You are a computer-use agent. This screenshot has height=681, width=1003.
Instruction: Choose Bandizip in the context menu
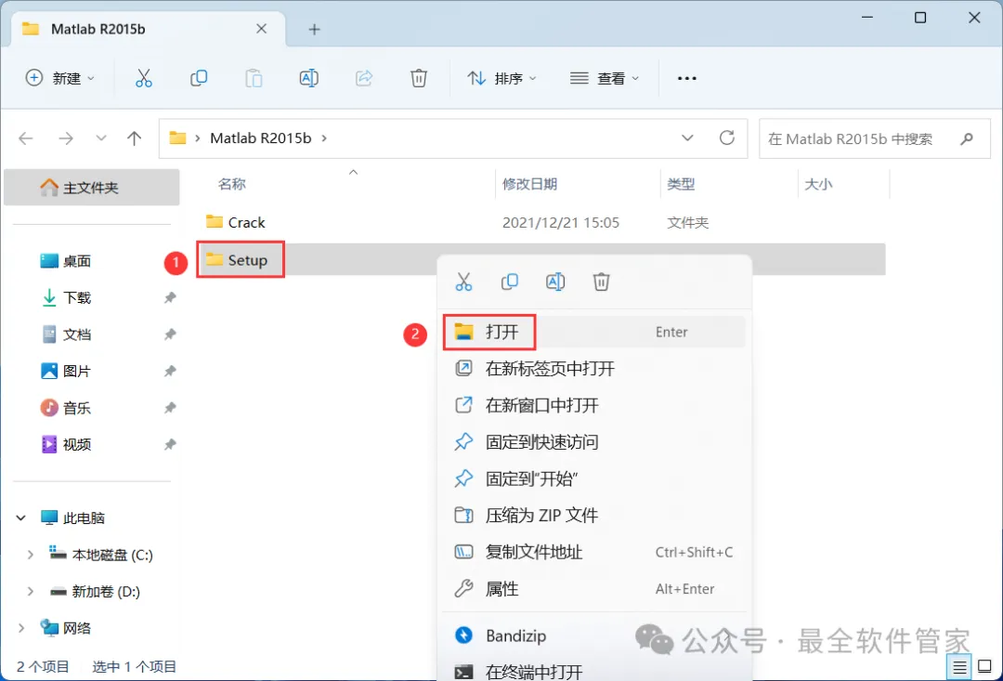point(593,635)
